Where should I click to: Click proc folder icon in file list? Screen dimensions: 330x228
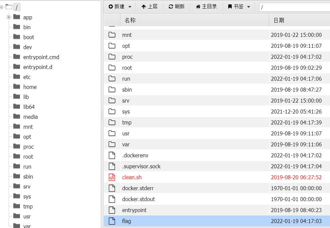coord(112,56)
